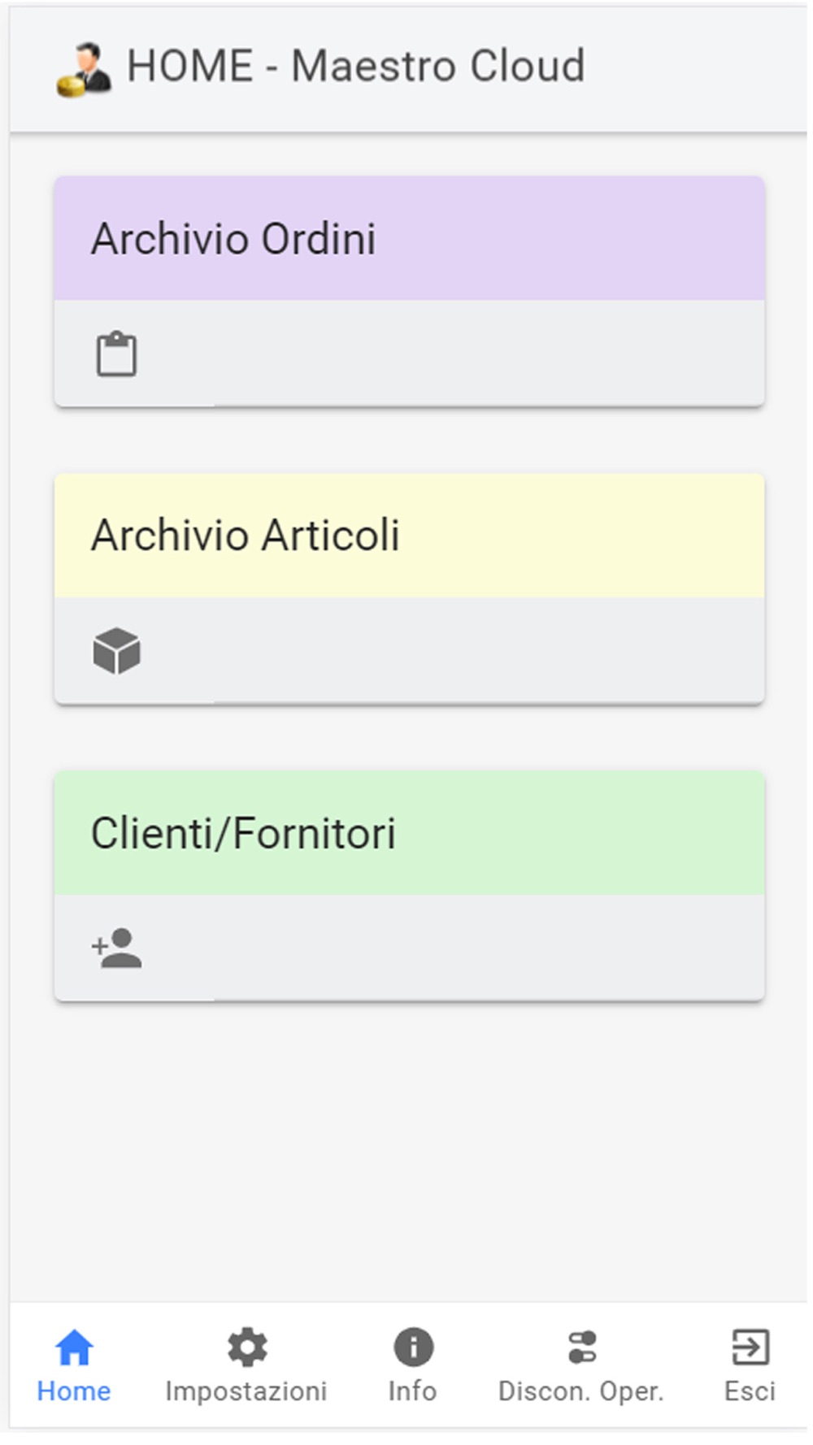Open the Archivio Ordini card title
The height and width of the screenshot is (1445, 813).
point(233,239)
